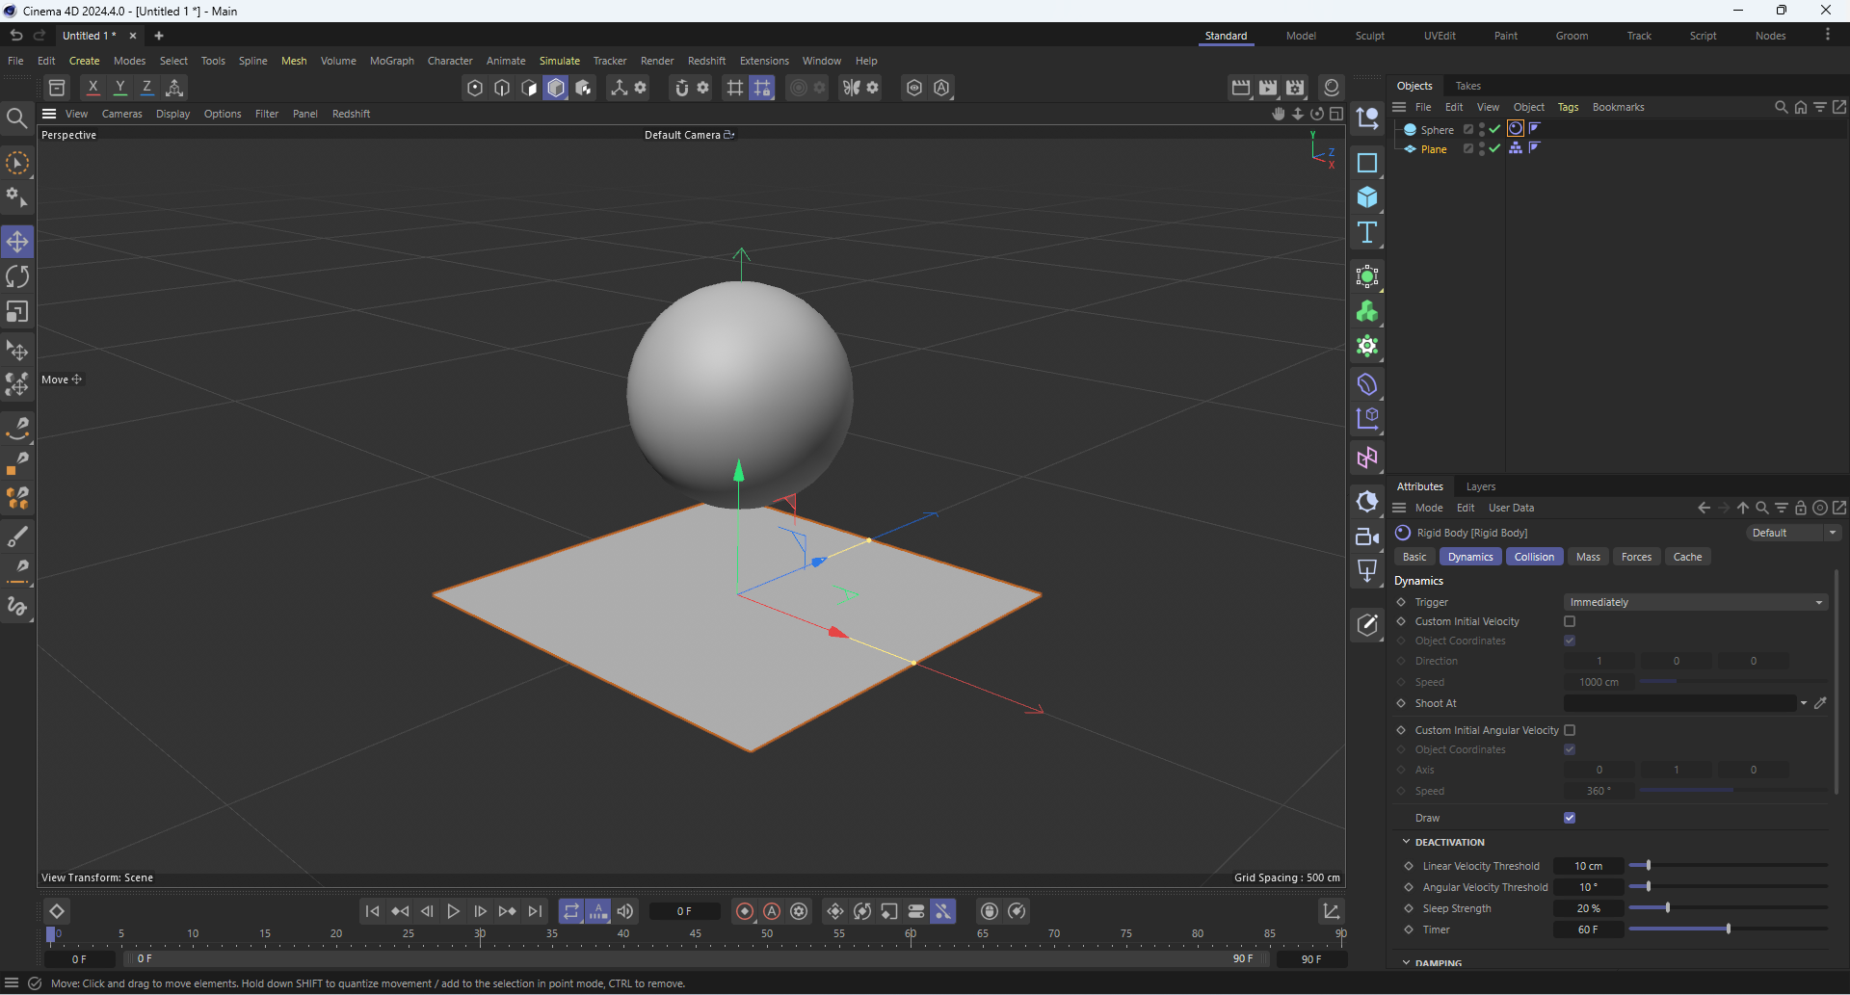Switch to the Basic tab

click(x=1414, y=557)
